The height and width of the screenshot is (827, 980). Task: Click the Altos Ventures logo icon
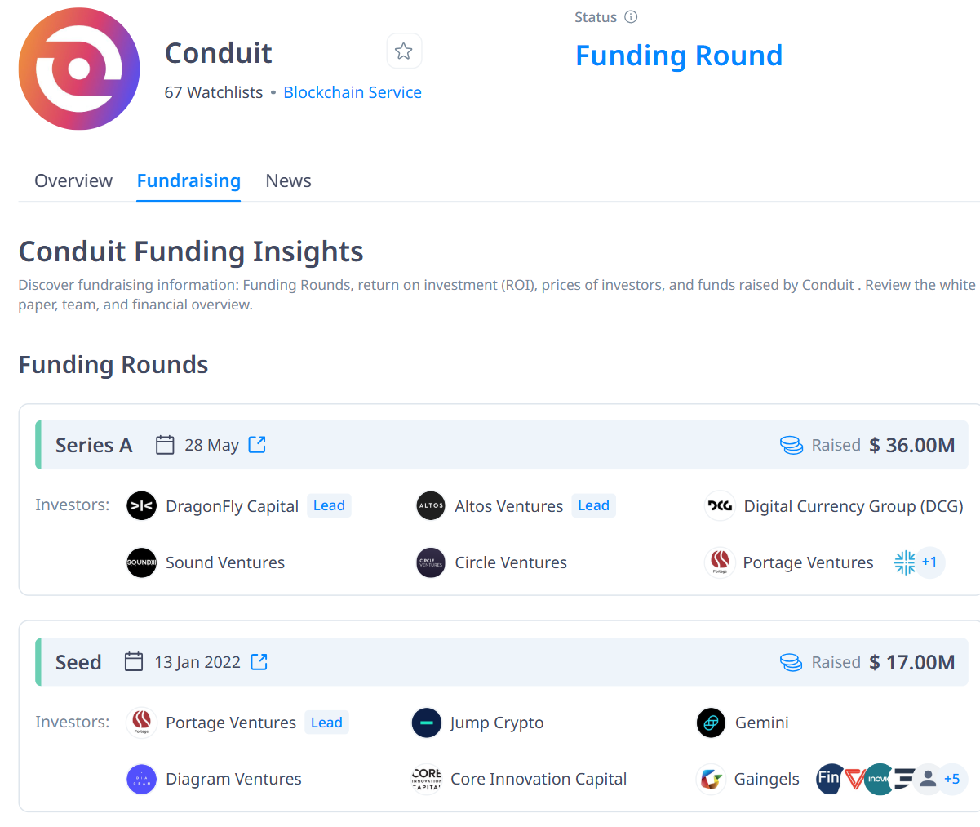coord(431,506)
